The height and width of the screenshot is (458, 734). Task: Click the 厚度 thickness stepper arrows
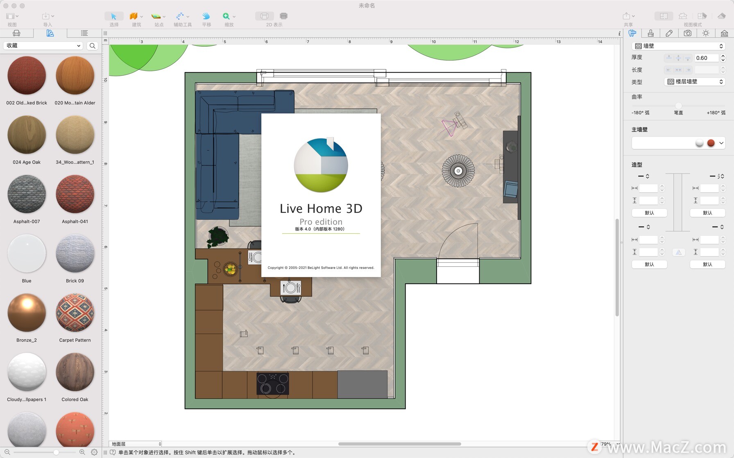coord(723,58)
